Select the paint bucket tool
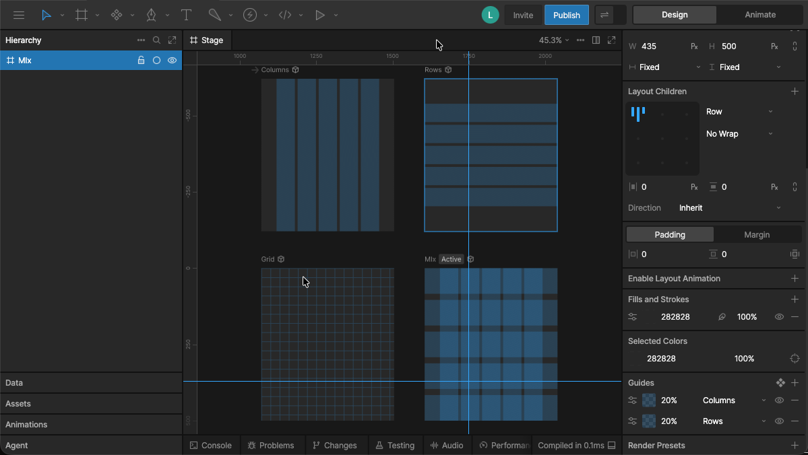Image resolution: width=808 pixels, height=455 pixels. (x=215, y=15)
